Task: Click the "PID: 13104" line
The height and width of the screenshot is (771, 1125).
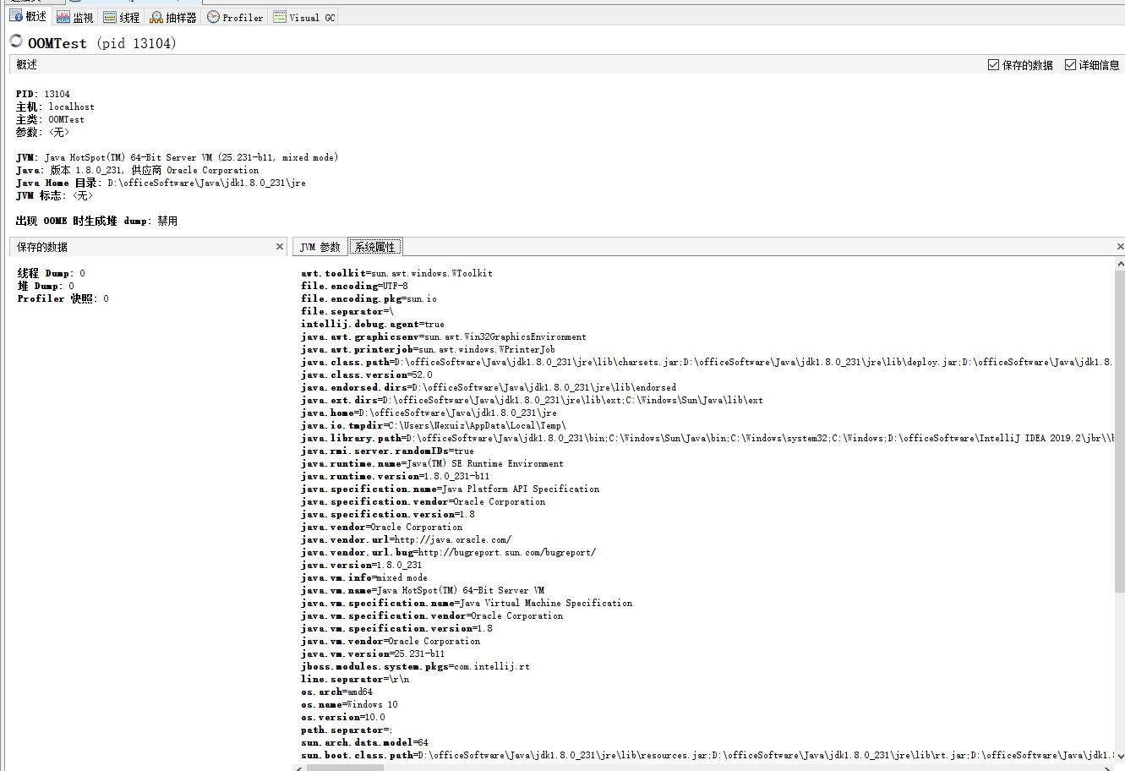Action: (43, 94)
